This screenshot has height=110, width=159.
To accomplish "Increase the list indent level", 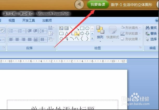I will coord(35,31).
